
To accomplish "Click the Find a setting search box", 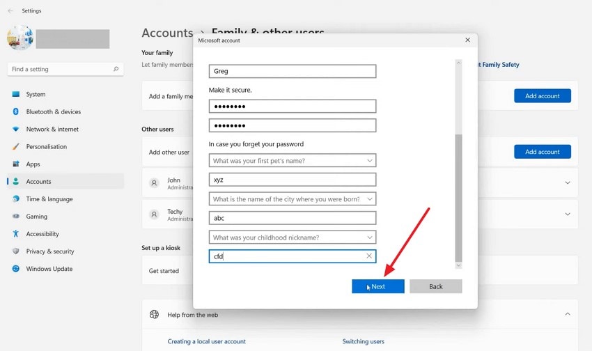I will click(x=65, y=69).
